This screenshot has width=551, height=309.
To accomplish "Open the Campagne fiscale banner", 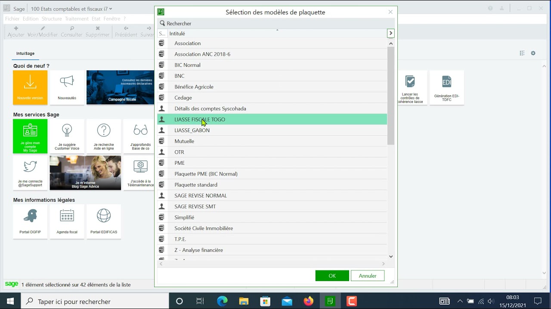I will pyautogui.click(x=121, y=88).
